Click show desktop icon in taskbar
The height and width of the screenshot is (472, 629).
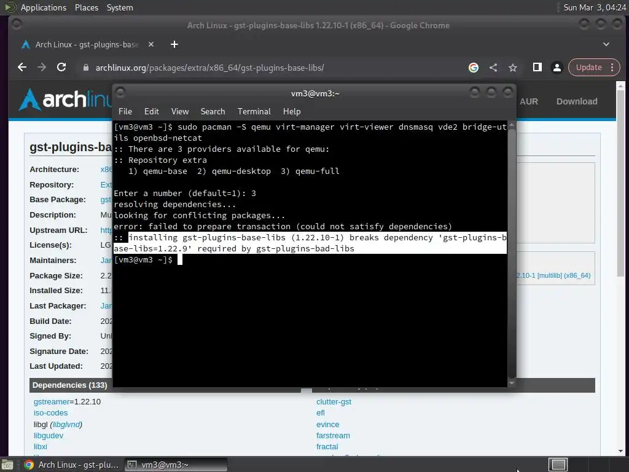coord(7,465)
